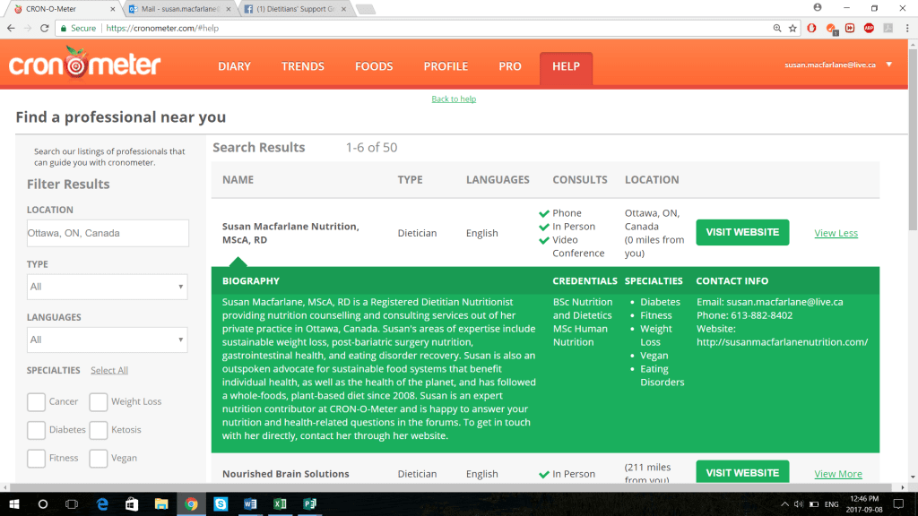Go back using browser back arrow
The width and height of the screenshot is (918, 516).
coord(11,28)
